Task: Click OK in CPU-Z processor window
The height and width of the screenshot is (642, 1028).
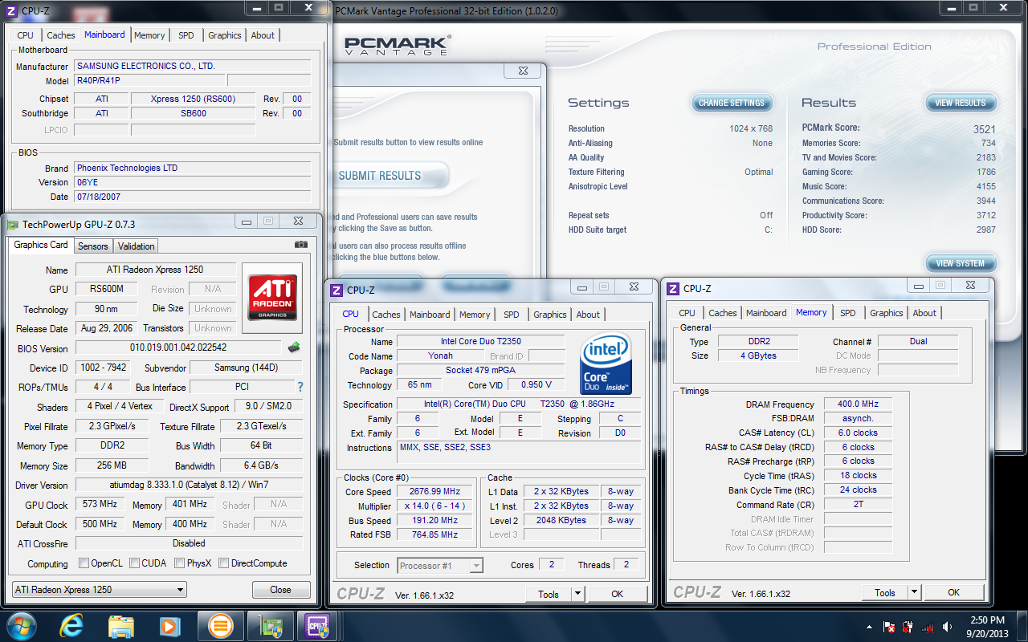Action: 617,594
